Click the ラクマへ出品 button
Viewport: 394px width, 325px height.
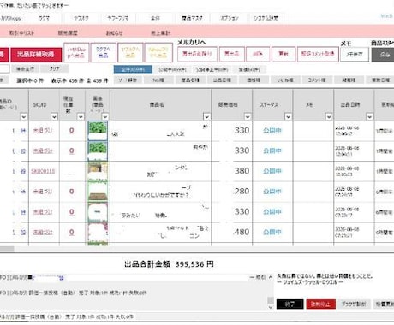(x=104, y=52)
